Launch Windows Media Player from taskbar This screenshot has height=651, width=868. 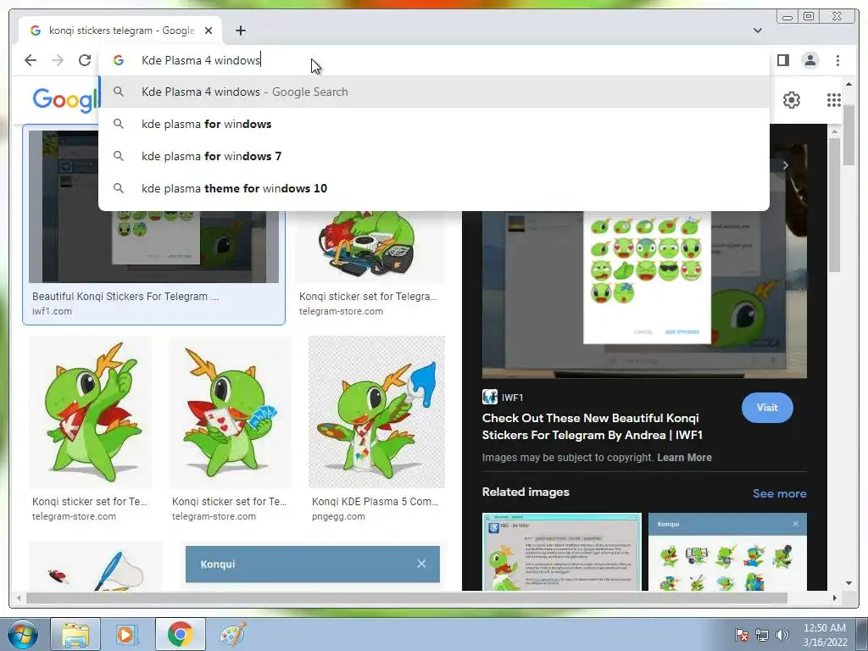point(127,634)
